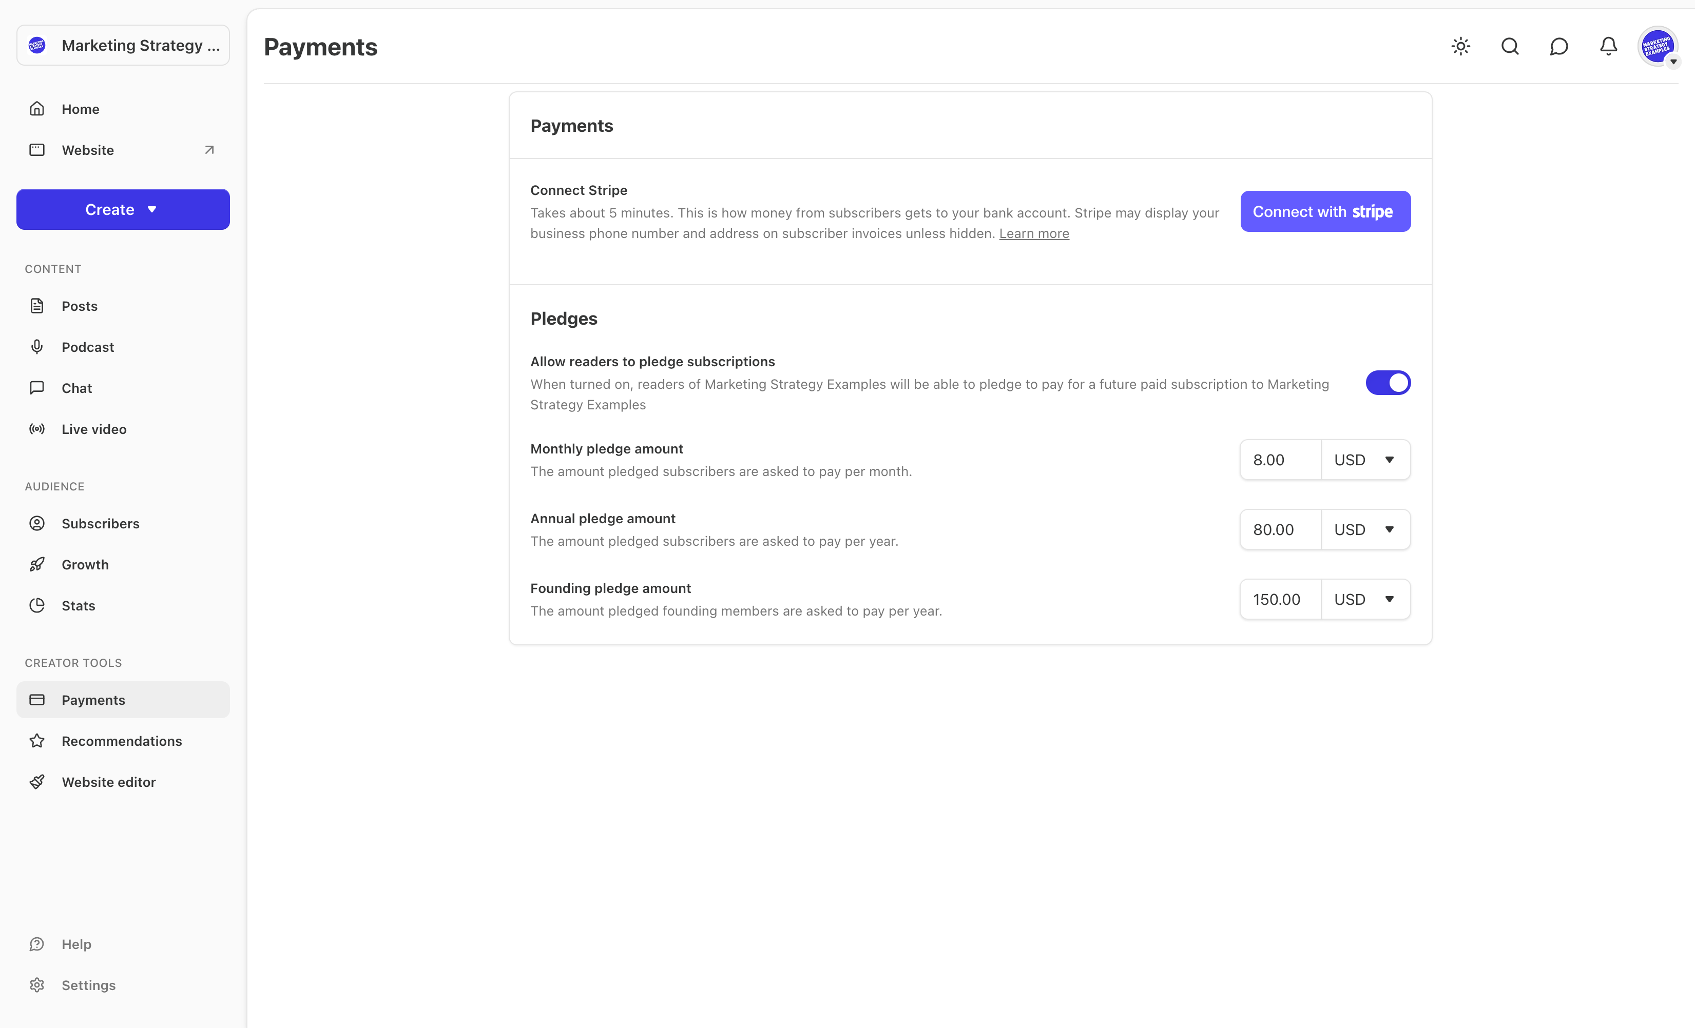Click the Help question bubble icon
The image size is (1695, 1028).
(x=37, y=944)
